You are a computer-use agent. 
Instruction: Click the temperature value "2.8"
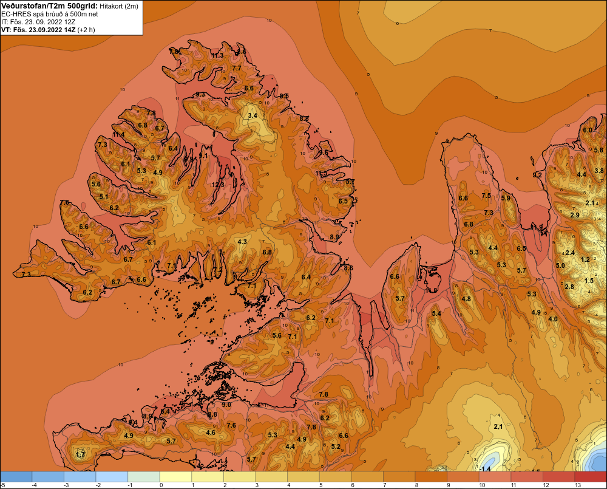569,287
